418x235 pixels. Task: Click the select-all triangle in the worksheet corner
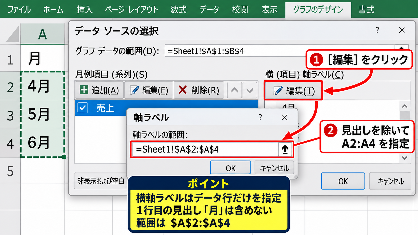[12, 35]
